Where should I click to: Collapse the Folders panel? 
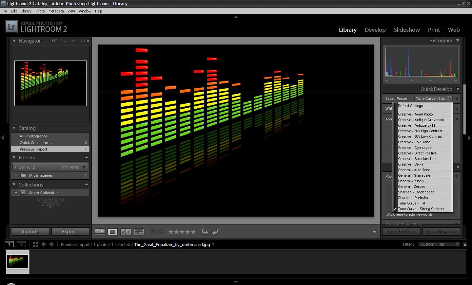pos(14,157)
